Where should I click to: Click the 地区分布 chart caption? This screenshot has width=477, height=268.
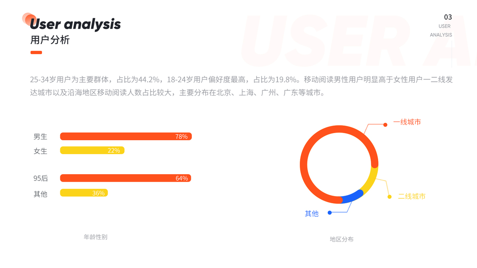[x=342, y=239]
